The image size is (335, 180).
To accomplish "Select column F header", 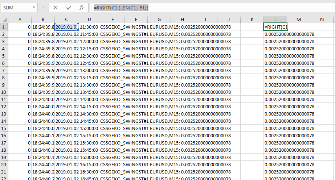I will coord(136,20).
